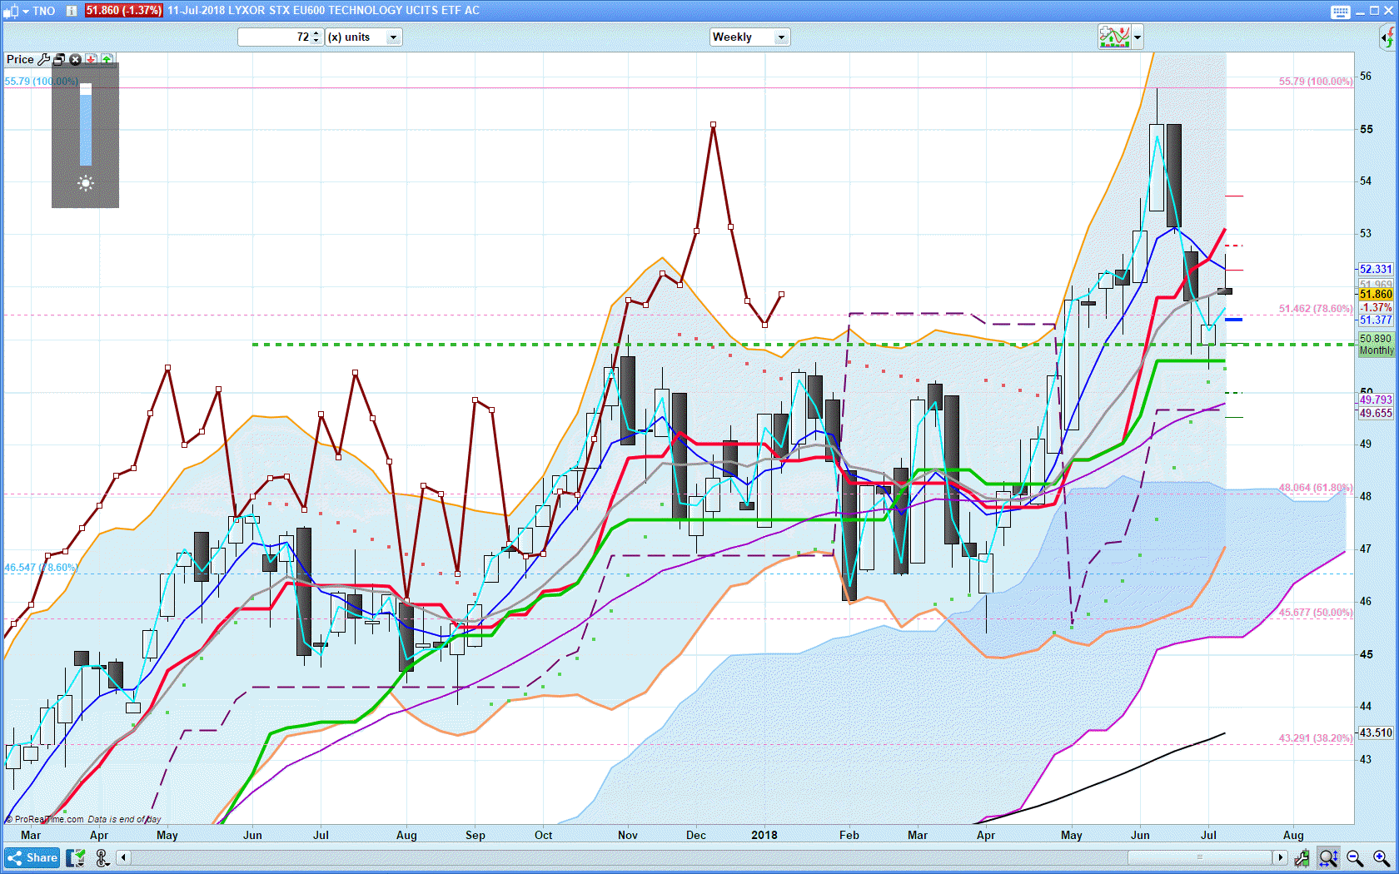Click the 51.860 current price axis label

pos(1376,294)
